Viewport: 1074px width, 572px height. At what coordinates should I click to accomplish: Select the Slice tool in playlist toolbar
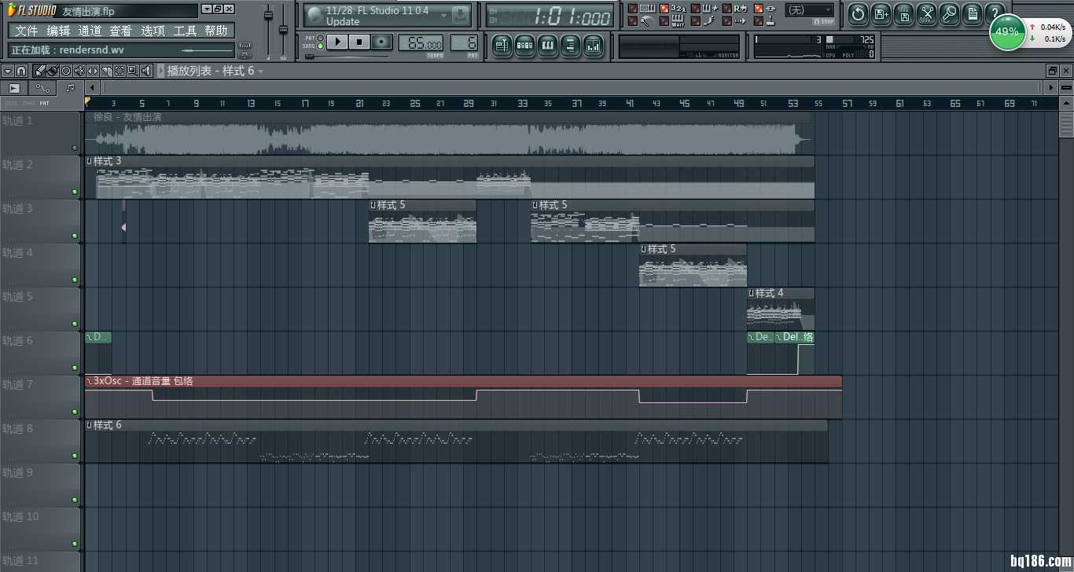pos(105,71)
